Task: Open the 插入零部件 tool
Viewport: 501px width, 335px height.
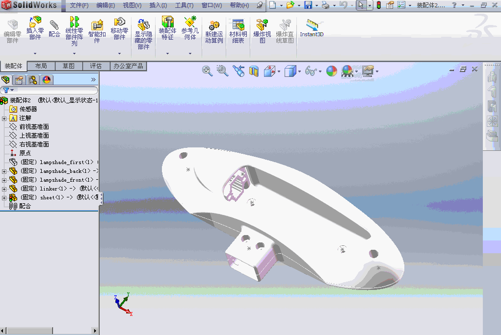Action: pyautogui.click(x=34, y=29)
